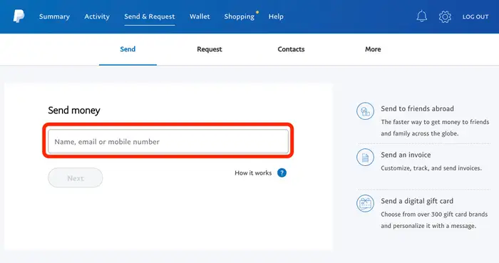Select Send & Request in top navigation
This screenshot has height=263, width=499.
150,16
